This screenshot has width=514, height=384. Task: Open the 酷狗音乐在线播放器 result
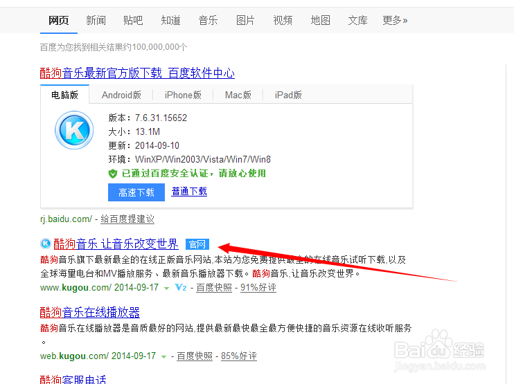pos(90,312)
